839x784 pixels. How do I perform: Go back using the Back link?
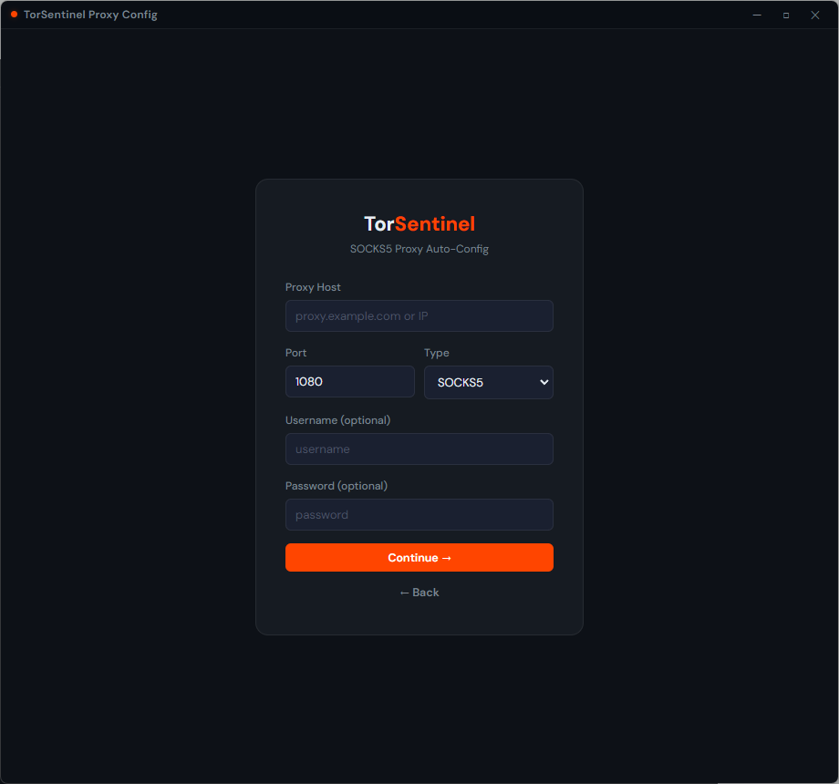[419, 592]
